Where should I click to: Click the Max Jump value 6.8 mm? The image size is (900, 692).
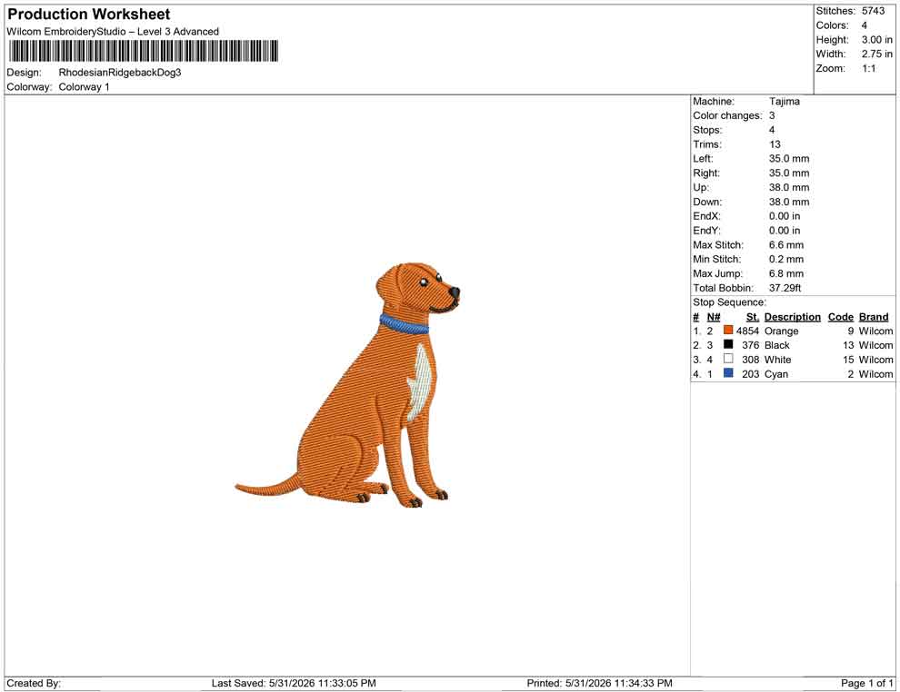point(786,273)
